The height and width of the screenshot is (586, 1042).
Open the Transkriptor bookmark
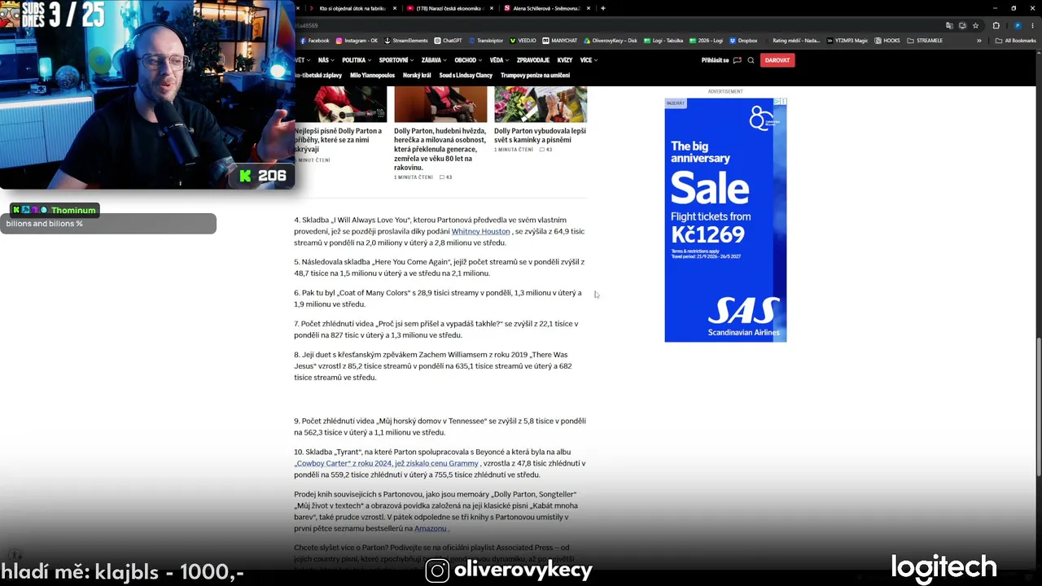click(486, 40)
